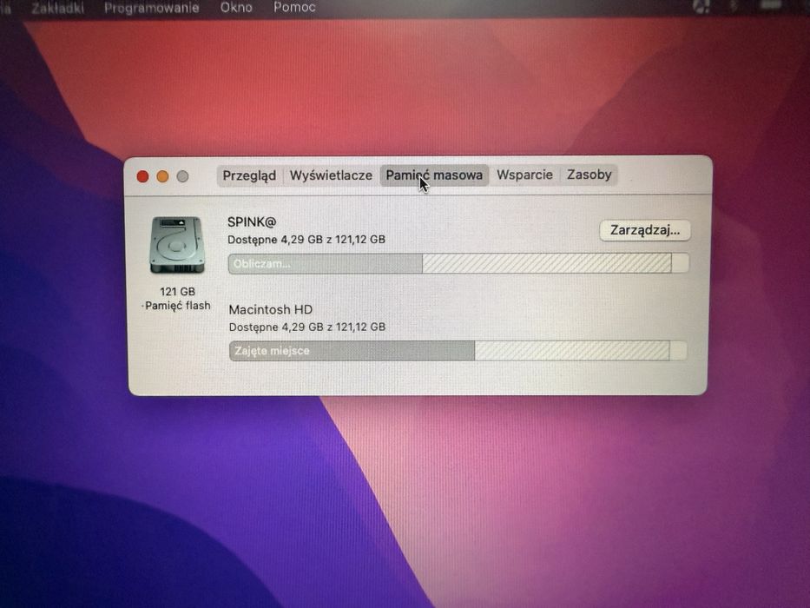810x608 pixels.
Task: Open the Okno menu
Action: pyautogui.click(x=236, y=8)
